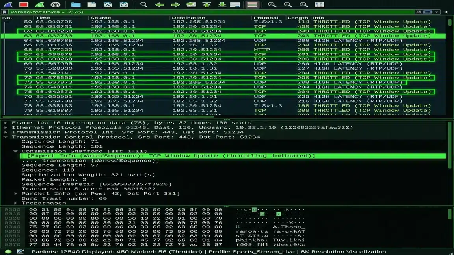The image size is (454, 255).
Task: Toggle colorize packet list
Action: coord(252,5)
